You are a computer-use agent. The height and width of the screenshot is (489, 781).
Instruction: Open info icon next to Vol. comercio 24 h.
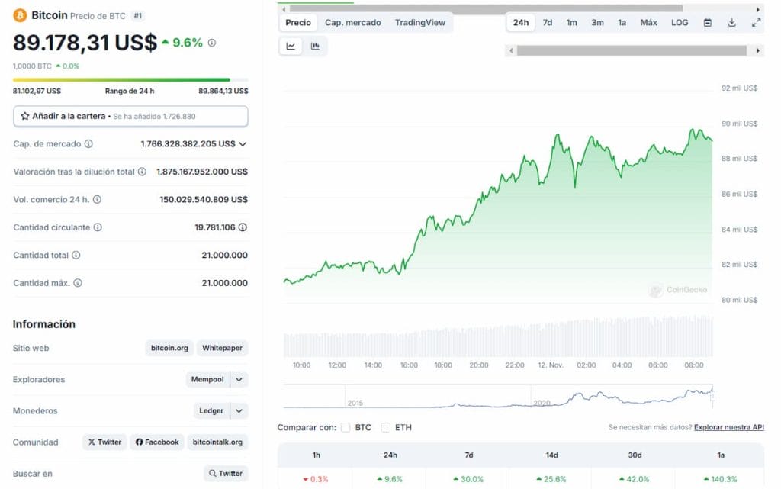click(x=97, y=200)
